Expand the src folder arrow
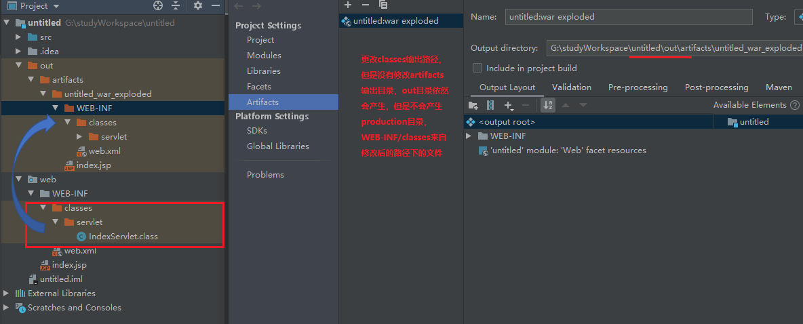Viewport: 803px width, 324px height. (18, 37)
